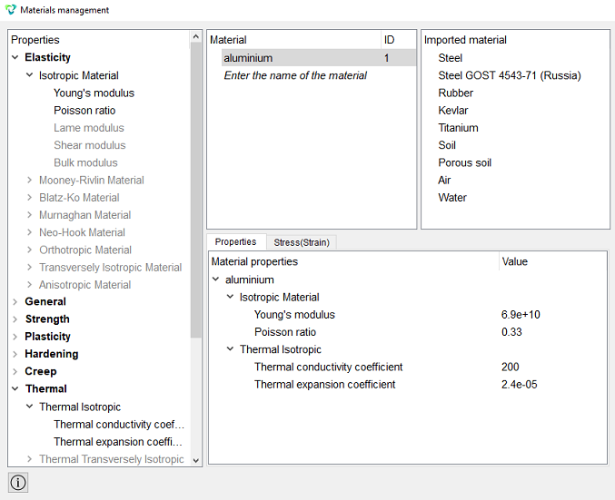Expand the Hardening category arrow
Screen dimensions: 615x500
(15, 354)
